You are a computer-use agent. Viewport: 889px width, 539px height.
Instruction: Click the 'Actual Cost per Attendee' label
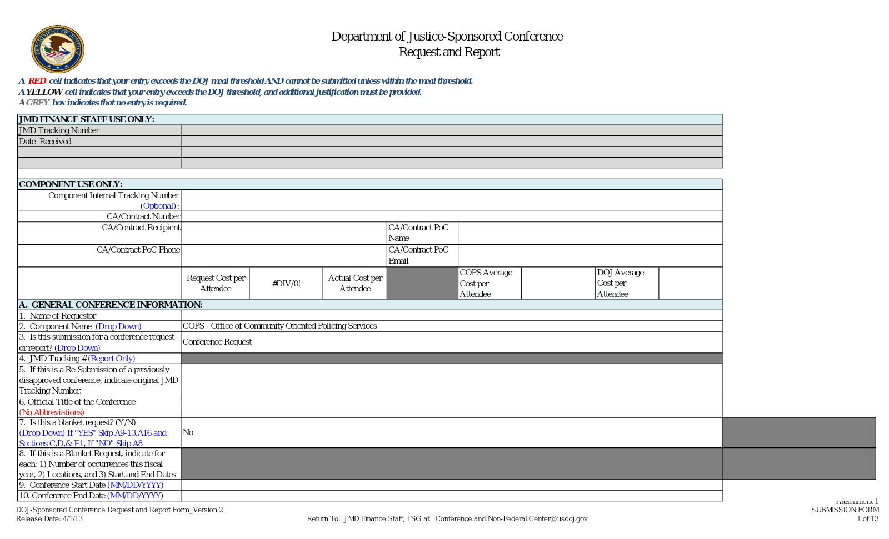point(355,283)
